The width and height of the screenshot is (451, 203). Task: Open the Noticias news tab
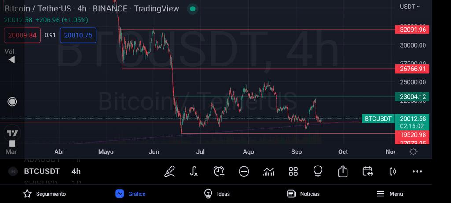(303, 194)
